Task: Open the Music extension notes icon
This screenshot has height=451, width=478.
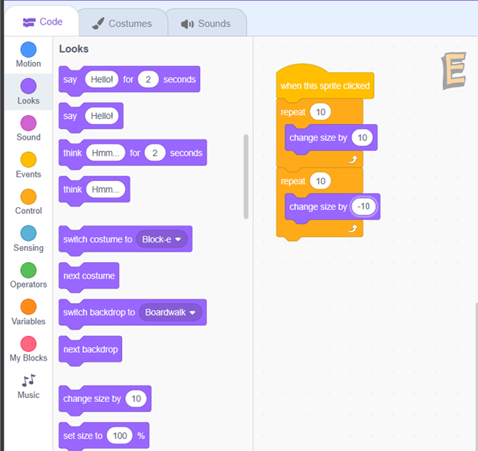Action: [x=28, y=380]
